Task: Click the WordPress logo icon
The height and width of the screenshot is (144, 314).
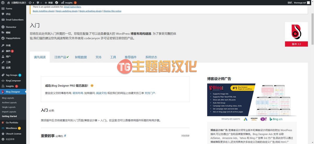Action: click(x=3, y=3)
